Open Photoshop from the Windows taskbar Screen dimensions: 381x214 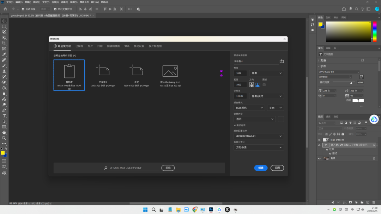(211, 210)
